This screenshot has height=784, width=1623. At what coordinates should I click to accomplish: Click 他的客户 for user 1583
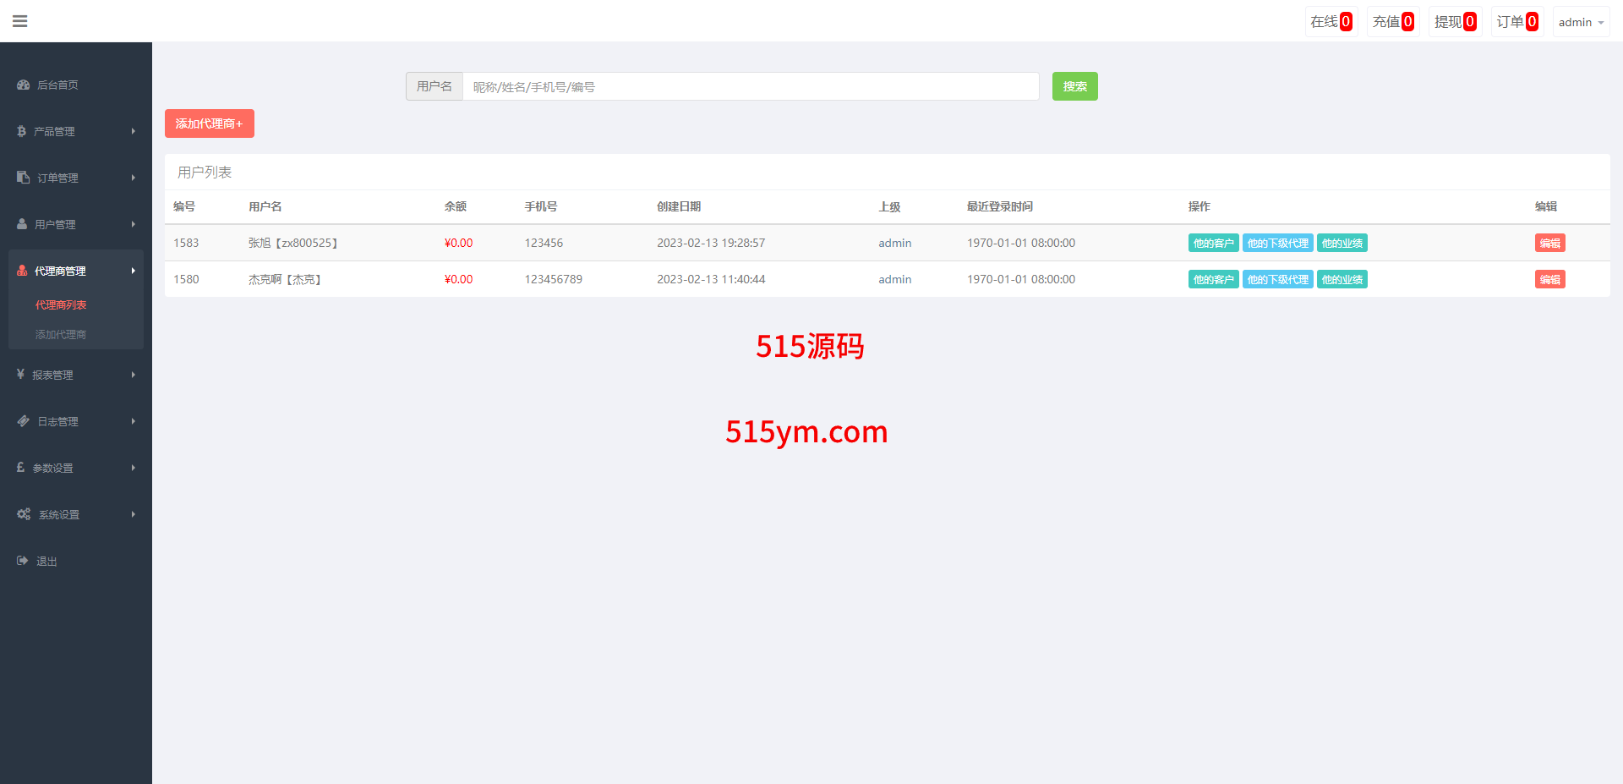click(1213, 244)
